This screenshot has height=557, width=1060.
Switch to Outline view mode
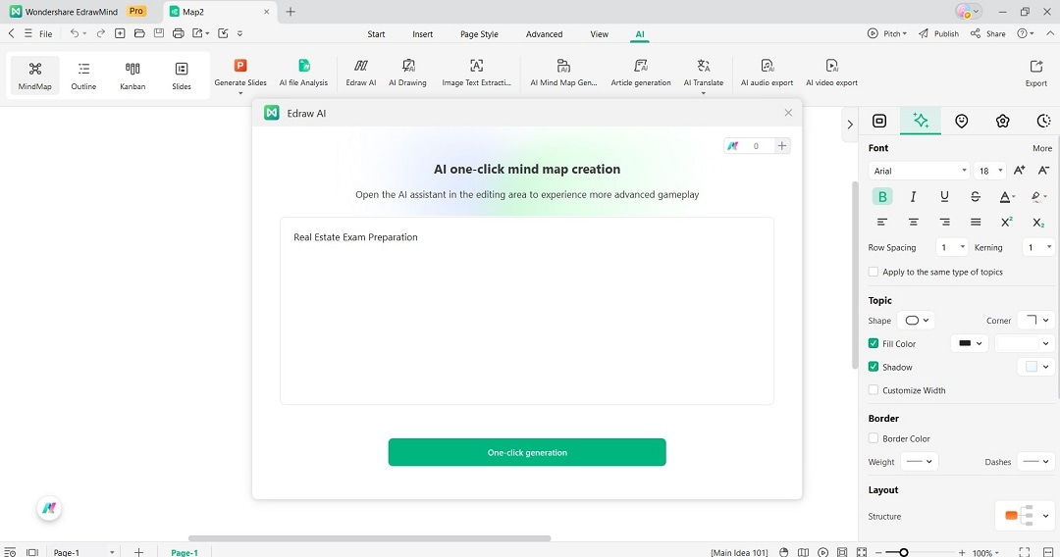click(83, 75)
